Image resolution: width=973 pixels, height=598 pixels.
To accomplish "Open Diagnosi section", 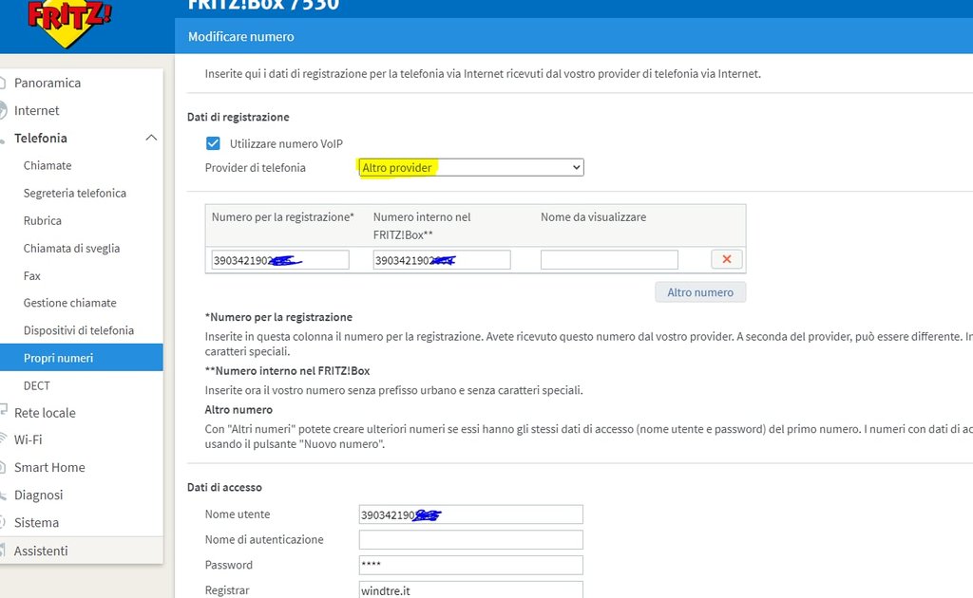I will coord(38,495).
